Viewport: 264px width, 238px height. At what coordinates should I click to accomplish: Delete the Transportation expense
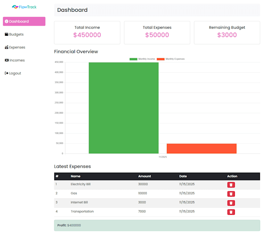tap(231, 212)
